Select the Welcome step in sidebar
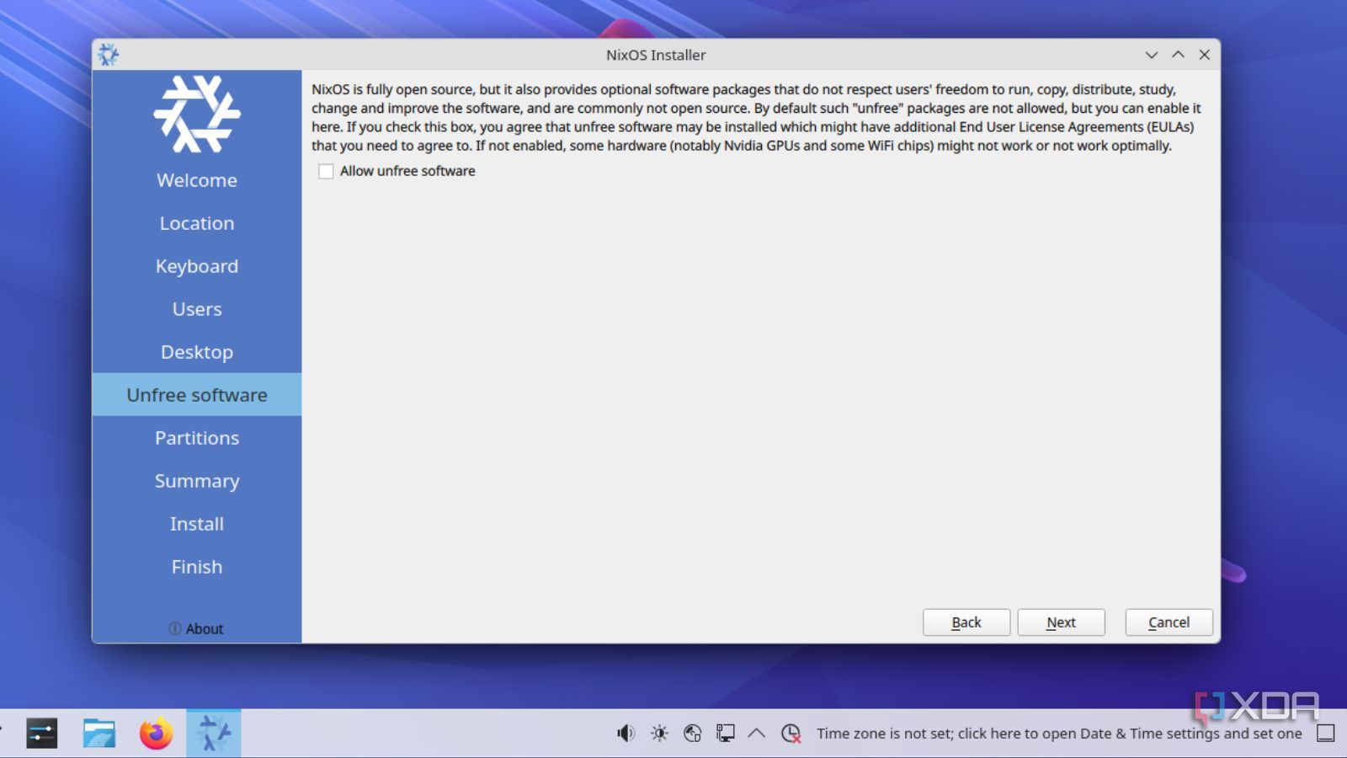Image resolution: width=1347 pixels, height=758 pixels. coord(197,180)
